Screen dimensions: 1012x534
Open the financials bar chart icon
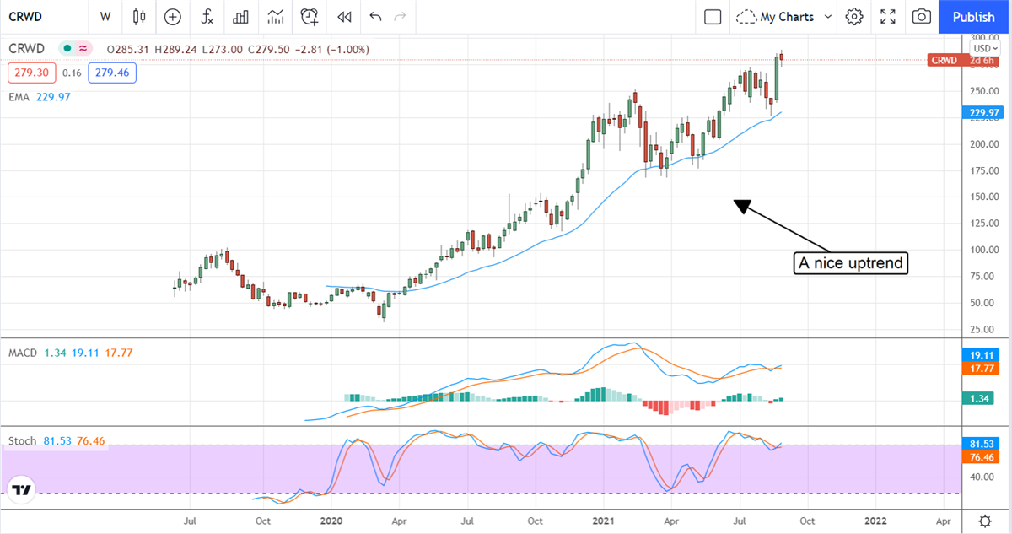click(x=240, y=16)
